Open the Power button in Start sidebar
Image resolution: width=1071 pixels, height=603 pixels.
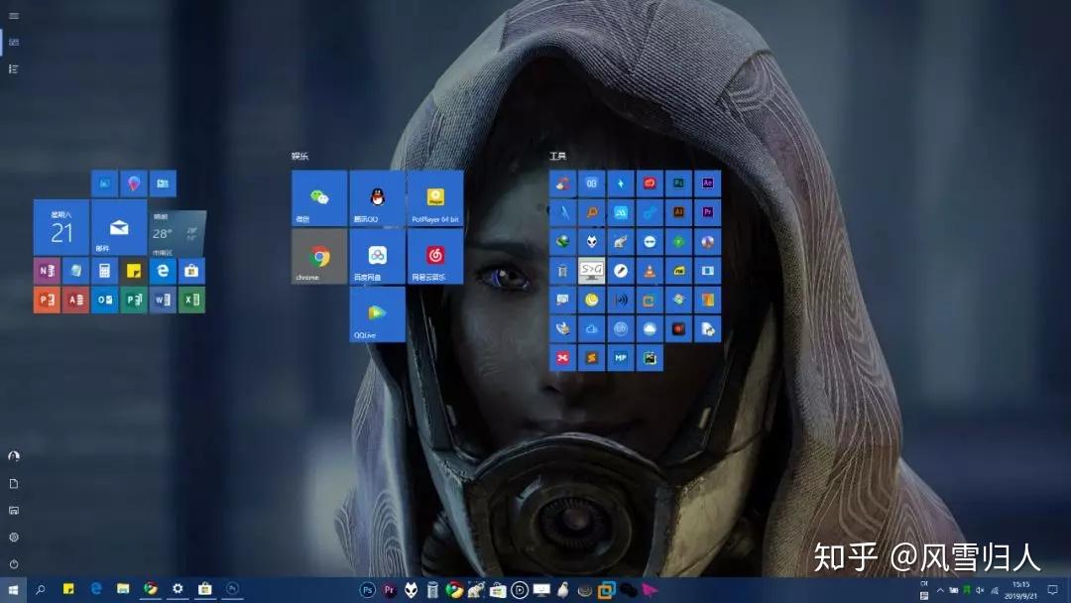coord(14,564)
